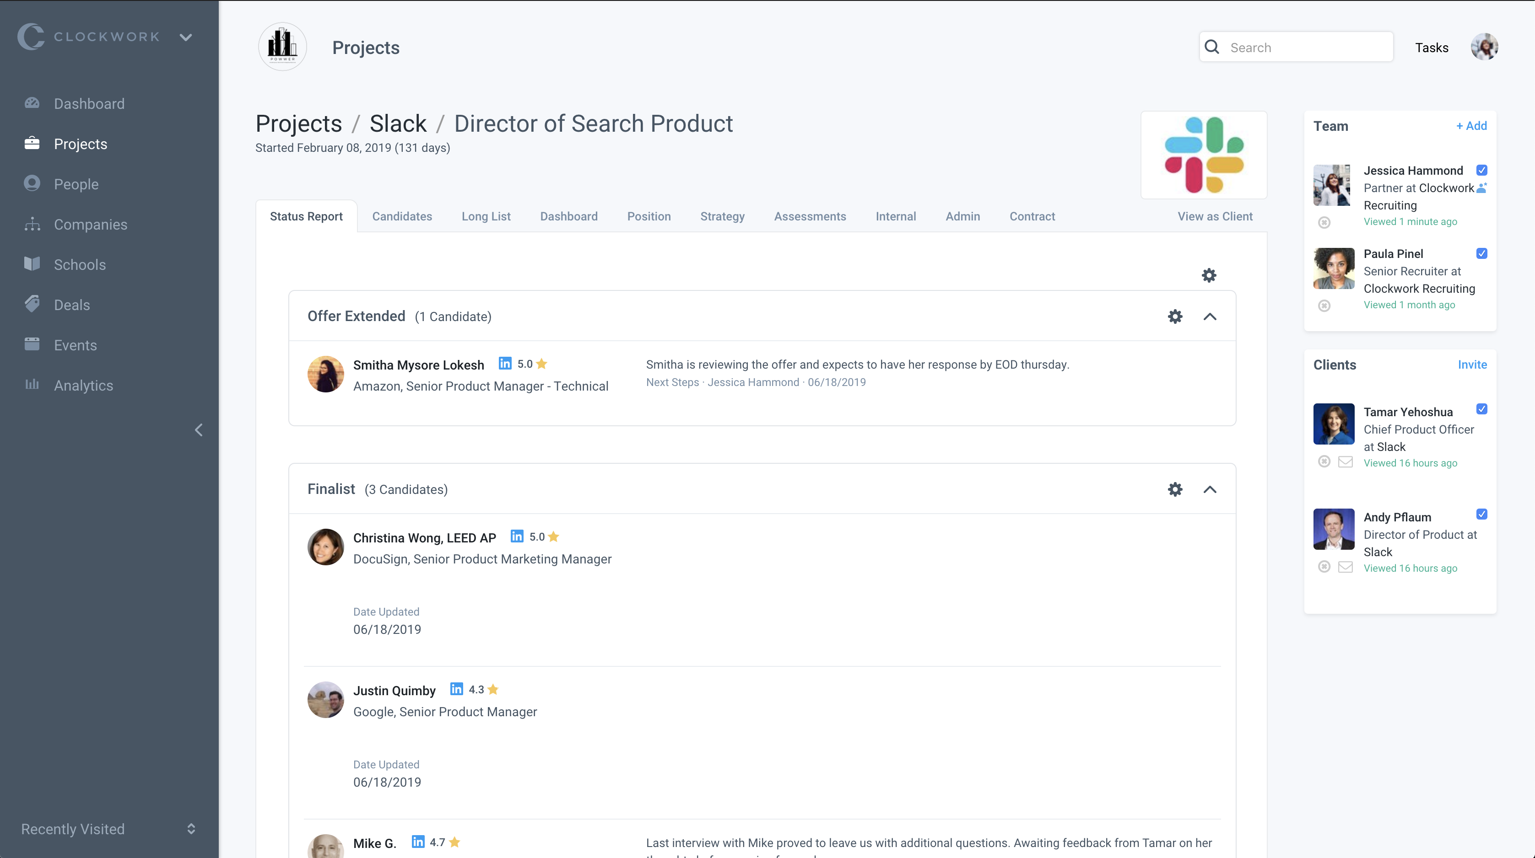The width and height of the screenshot is (1535, 858).
Task: Collapse the left sidebar
Action: point(199,430)
